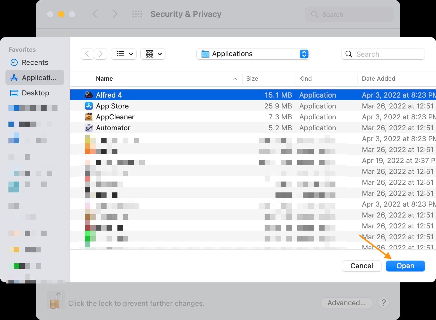Go back in Security & Privacy window
Image resolution: width=436 pixels, height=320 pixels.
[x=95, y=14]
